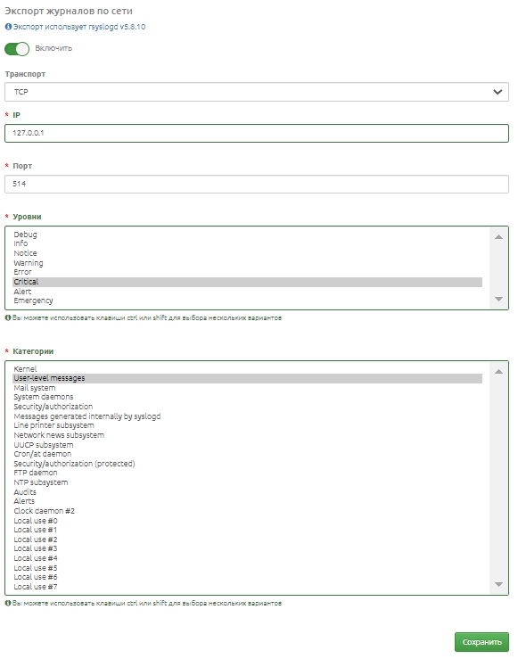
Task: Toggle the Включить switch off
Action: 17,49
